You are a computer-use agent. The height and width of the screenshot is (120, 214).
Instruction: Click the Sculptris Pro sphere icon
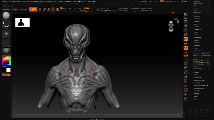point(58,9)
